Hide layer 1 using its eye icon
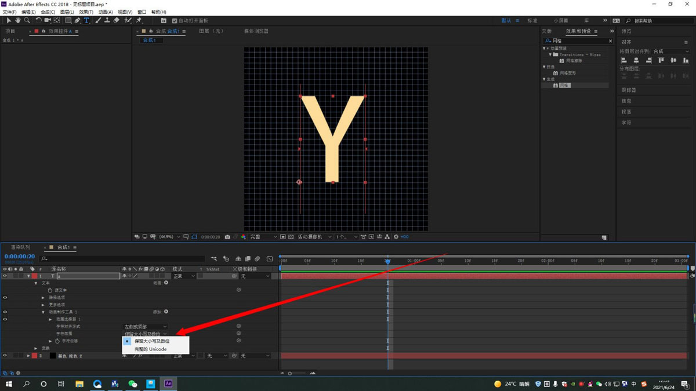This screenshot has height=391, width=696. (x=5, y=276)
